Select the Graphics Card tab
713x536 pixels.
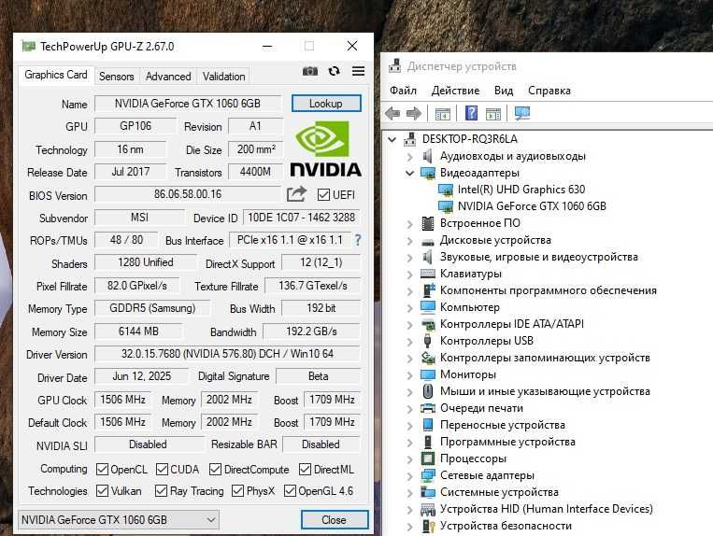56,75
